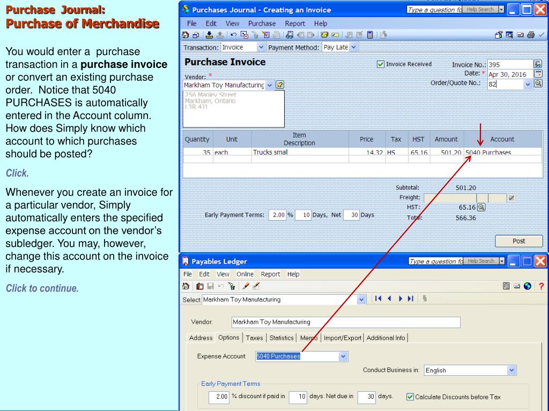Click the look up invoice icon beside Invoice No.
This screenshot has height=411, width=549.
[538, 64]
